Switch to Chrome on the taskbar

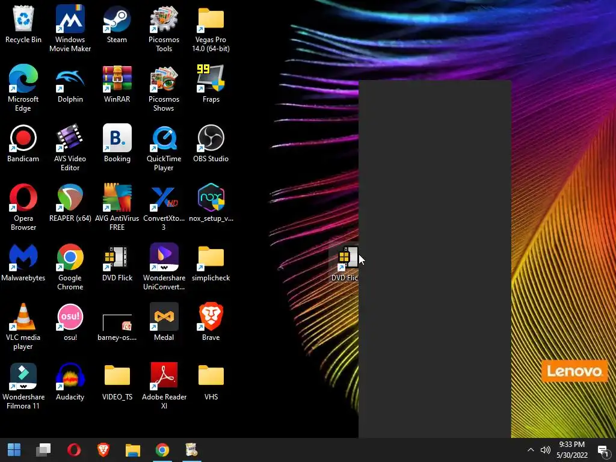pos(162,450)
